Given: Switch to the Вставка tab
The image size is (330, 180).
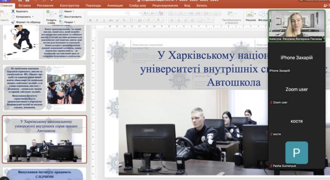Looking at the screenshot, I should (25, 6).
